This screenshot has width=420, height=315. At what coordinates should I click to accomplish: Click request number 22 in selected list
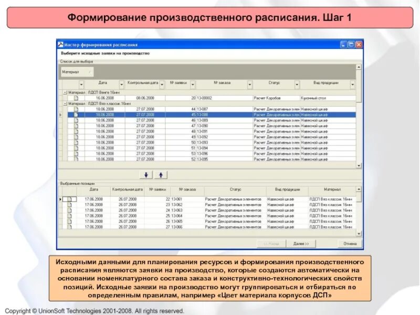point(167,199)
